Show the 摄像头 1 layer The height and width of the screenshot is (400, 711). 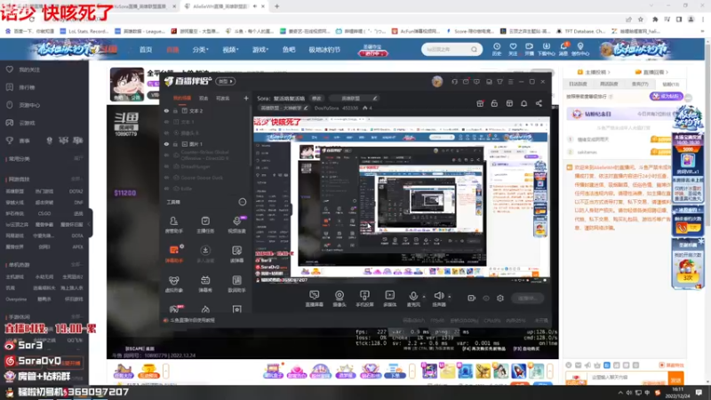(166, 132)
